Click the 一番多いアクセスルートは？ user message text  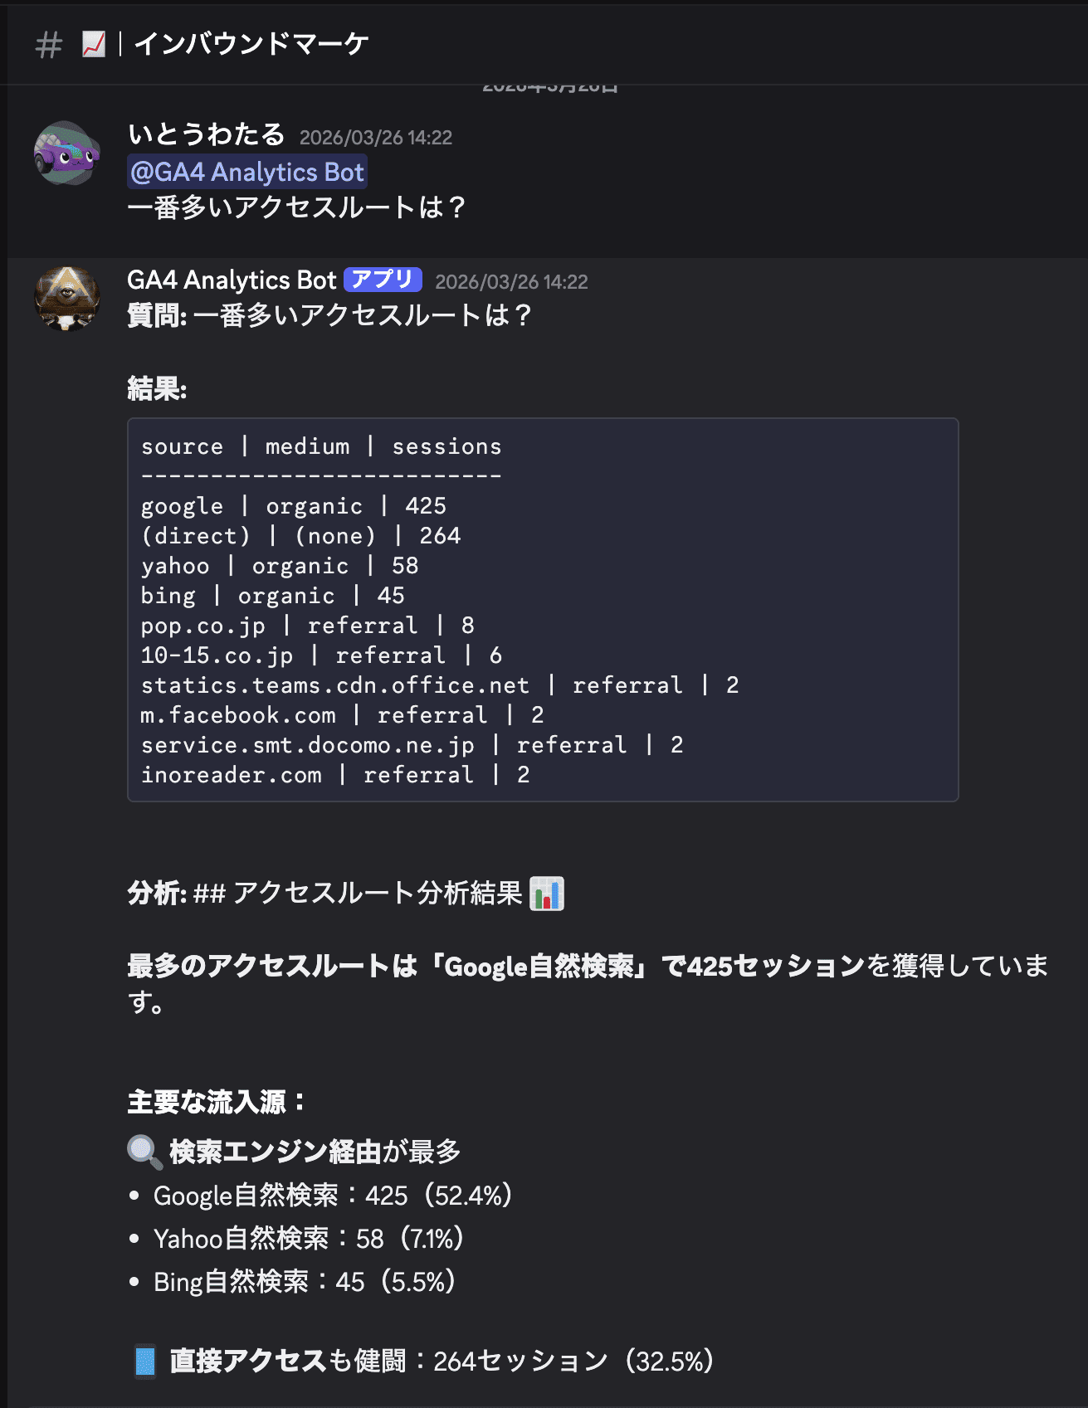point(296,207)
